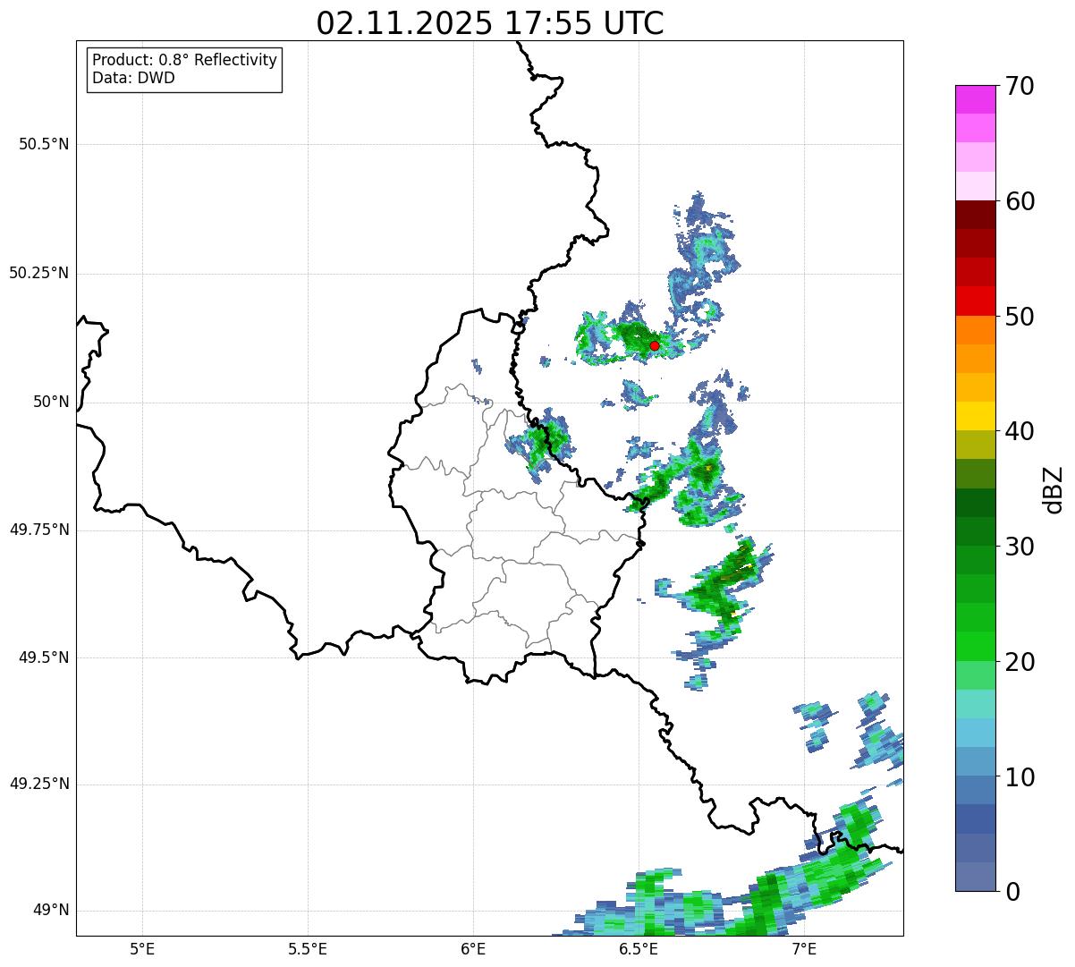The width and height of the screenshot is (1075, 967).
Task: Click the 6.5°E longitude label
Action: [x=639, y=948]
